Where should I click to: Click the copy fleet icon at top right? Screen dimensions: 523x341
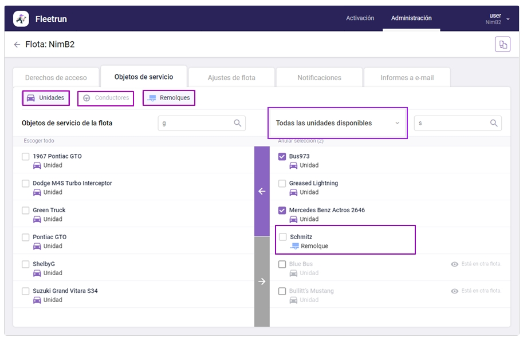pos(502,45)
